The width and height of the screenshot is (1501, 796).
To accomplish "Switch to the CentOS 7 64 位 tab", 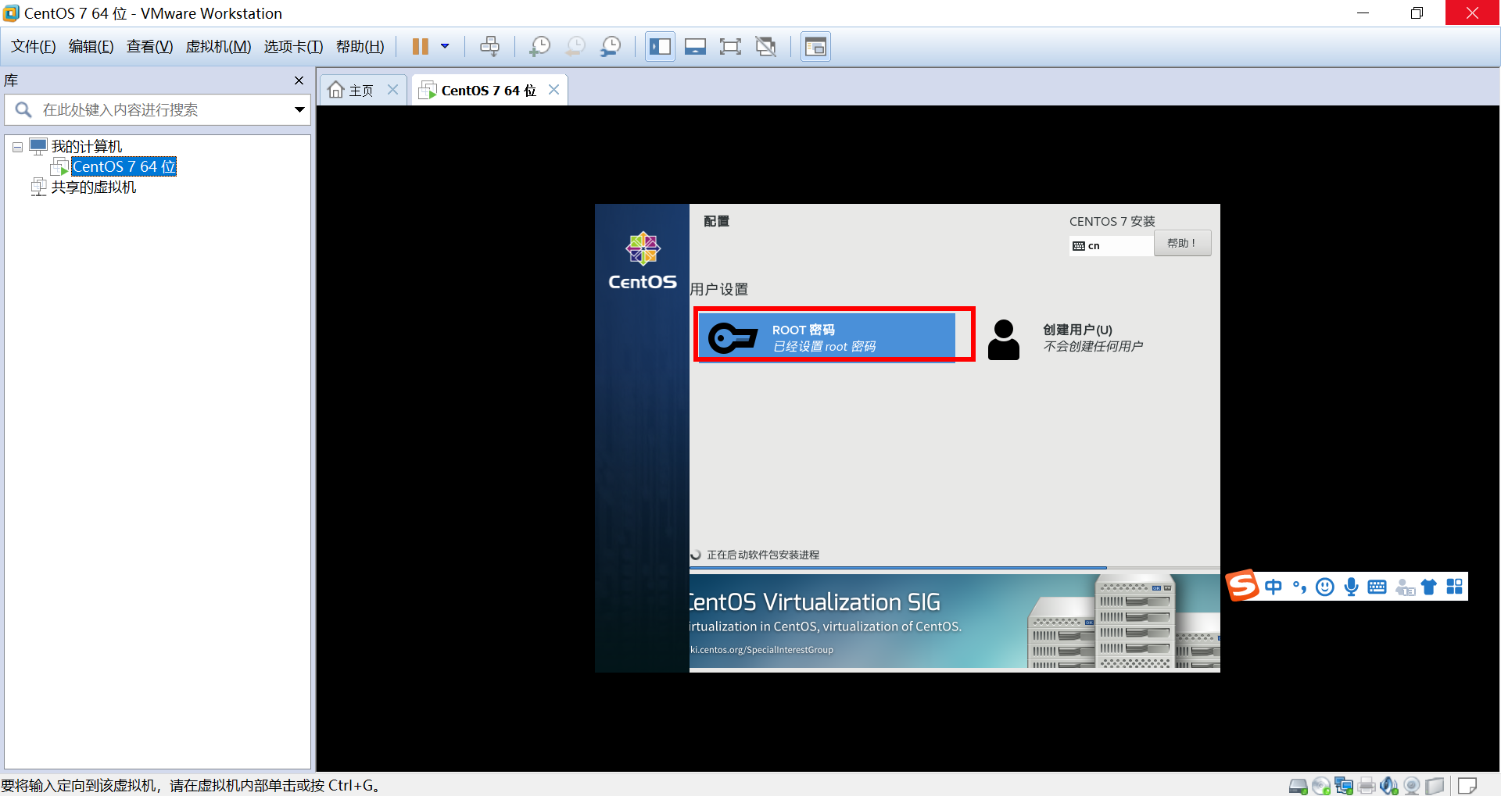I will pyautogui.click(x=478, y=91).
